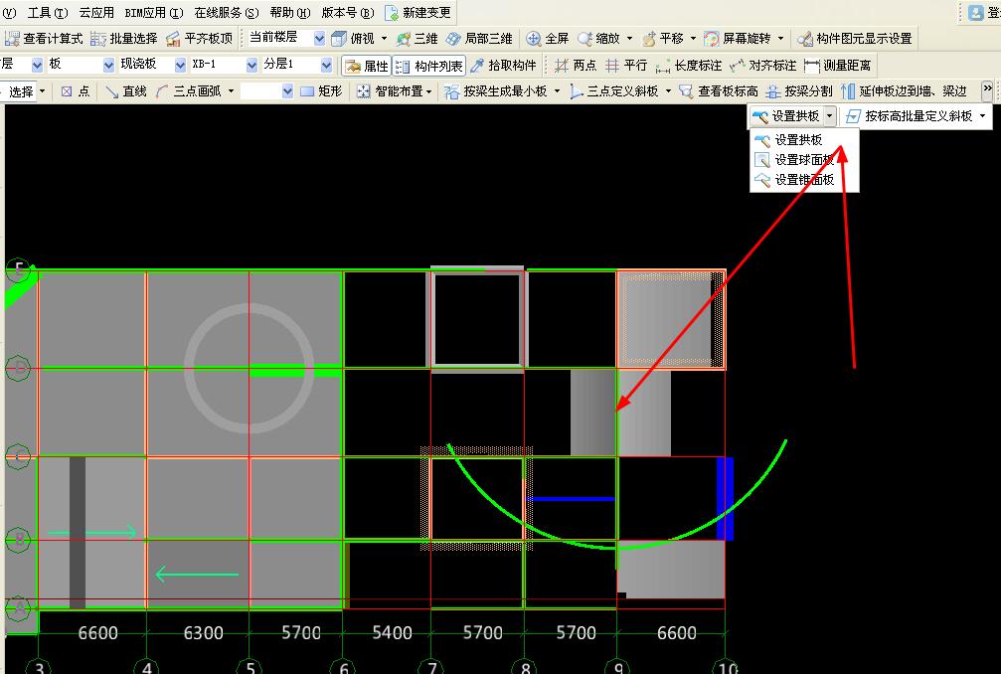
Task: Click 按标高批量定义斜板 button
Action: 910,116
